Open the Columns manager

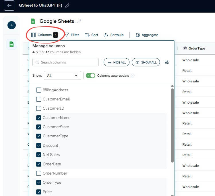pyautogui.click(x=44, y=35)
